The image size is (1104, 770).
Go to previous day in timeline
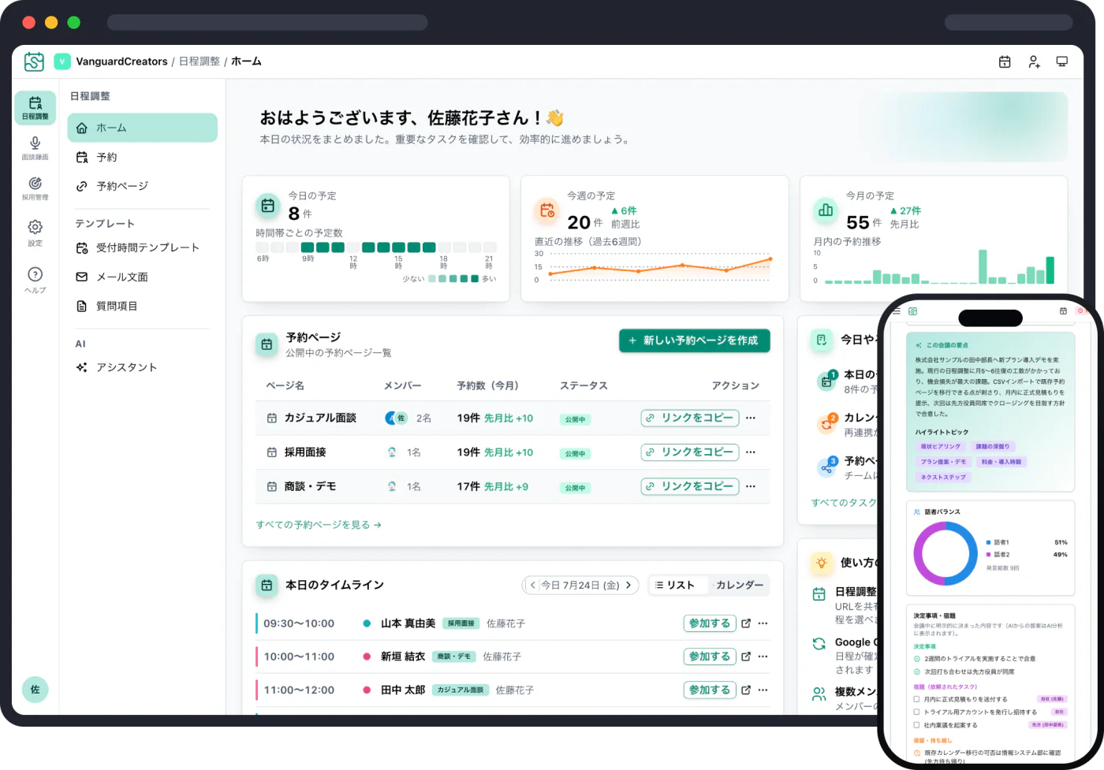click(533, 585)
